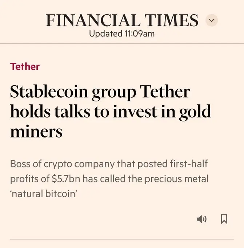Screen dimensions: 244x248
Task: Listen to the Tether article via the audio icon
Action: click(202, 219)
